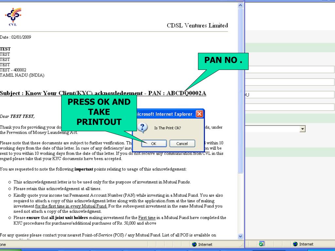Click the Internet zone globe in the letter window status bar
Screen dimensions: 335x251
[x=194, y=244]
